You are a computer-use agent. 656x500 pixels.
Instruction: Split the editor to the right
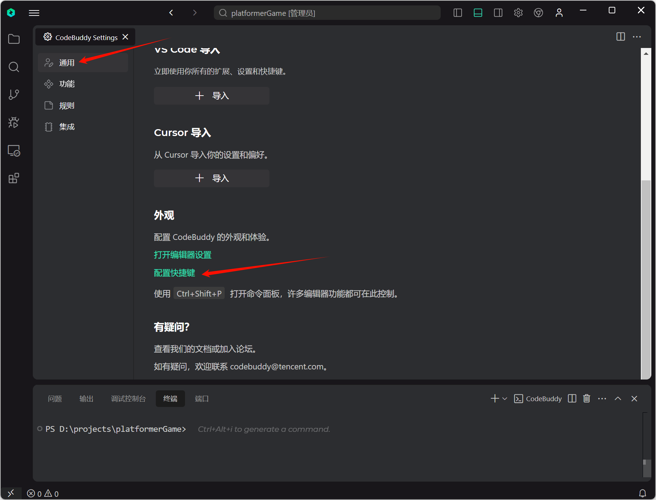pos(621,37)
